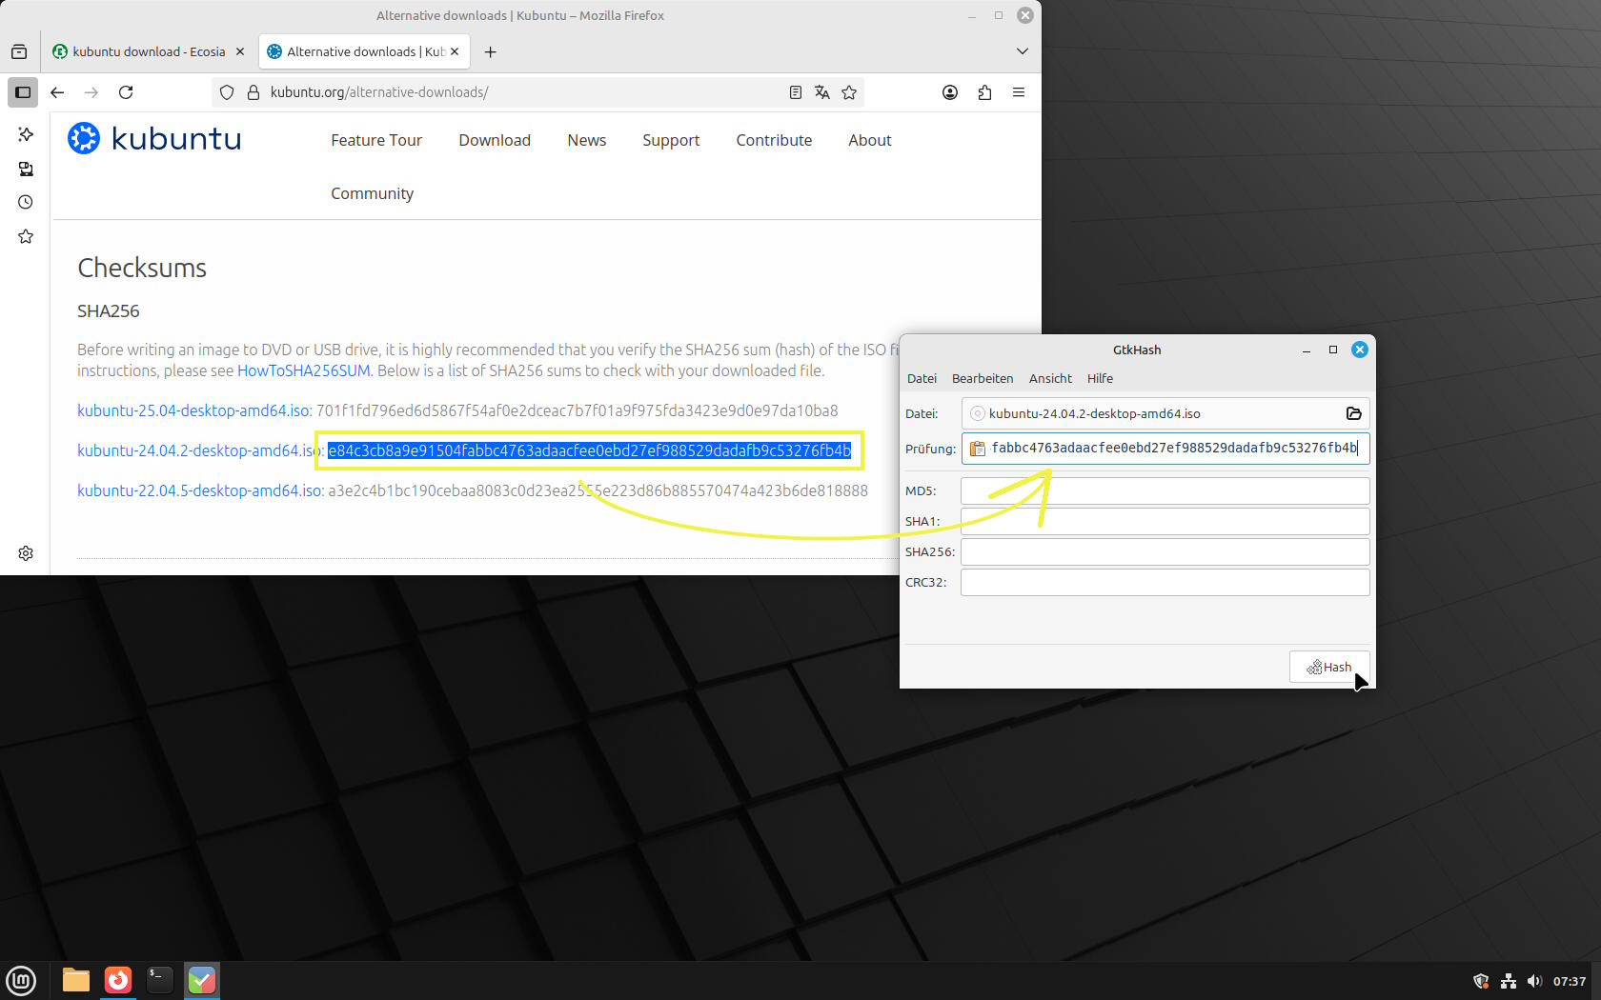Screen dimensions: 1601x1000
Task: Open the terminal from the taskbar
Action: click(x=159, y=980)
